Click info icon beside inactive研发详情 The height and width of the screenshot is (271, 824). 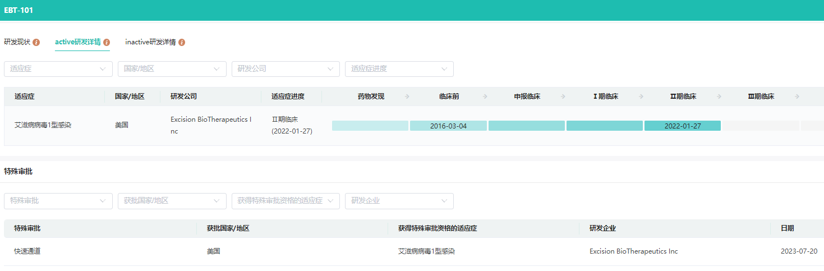click(182, 43)
